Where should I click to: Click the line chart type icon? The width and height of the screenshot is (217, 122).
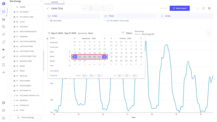[209, 33]
